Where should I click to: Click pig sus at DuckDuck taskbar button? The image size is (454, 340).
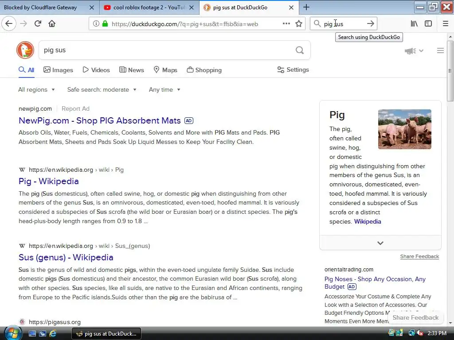(106, 334)
